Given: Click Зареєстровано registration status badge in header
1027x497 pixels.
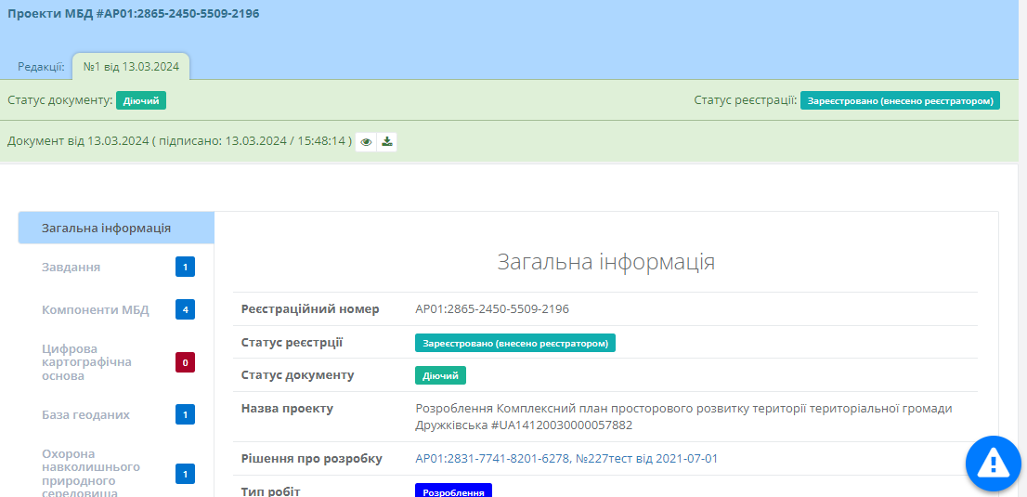Looking at the screenshot, I should tap(899, 100).
